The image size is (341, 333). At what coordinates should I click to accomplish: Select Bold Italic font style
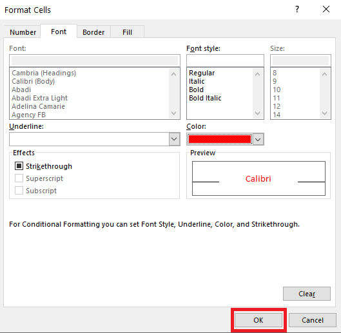coord(205,98)
